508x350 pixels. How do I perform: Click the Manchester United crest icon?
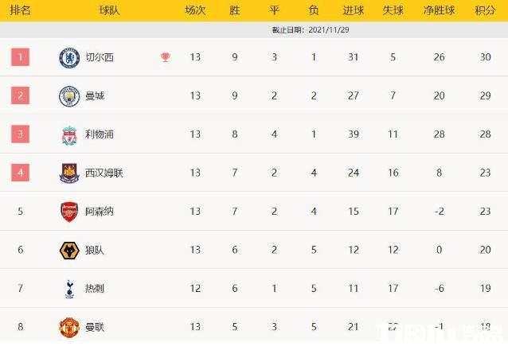pyautogui.click(x=69, y=327)
